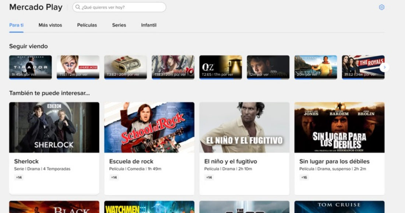
Task: Resume watching Tirador thumbnail
Action: click(x=30, y=67)
